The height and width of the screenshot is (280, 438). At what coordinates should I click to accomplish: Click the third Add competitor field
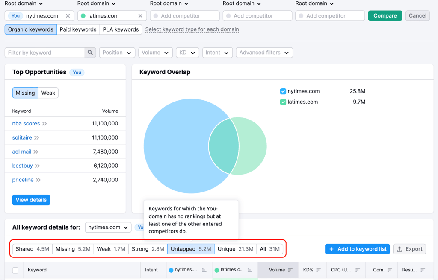(x=330, y=16)
